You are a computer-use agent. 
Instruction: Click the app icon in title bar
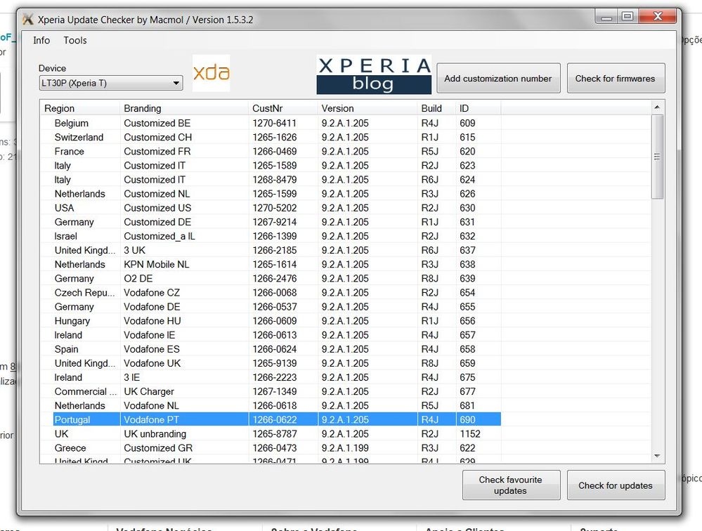(x=28, y=20)
